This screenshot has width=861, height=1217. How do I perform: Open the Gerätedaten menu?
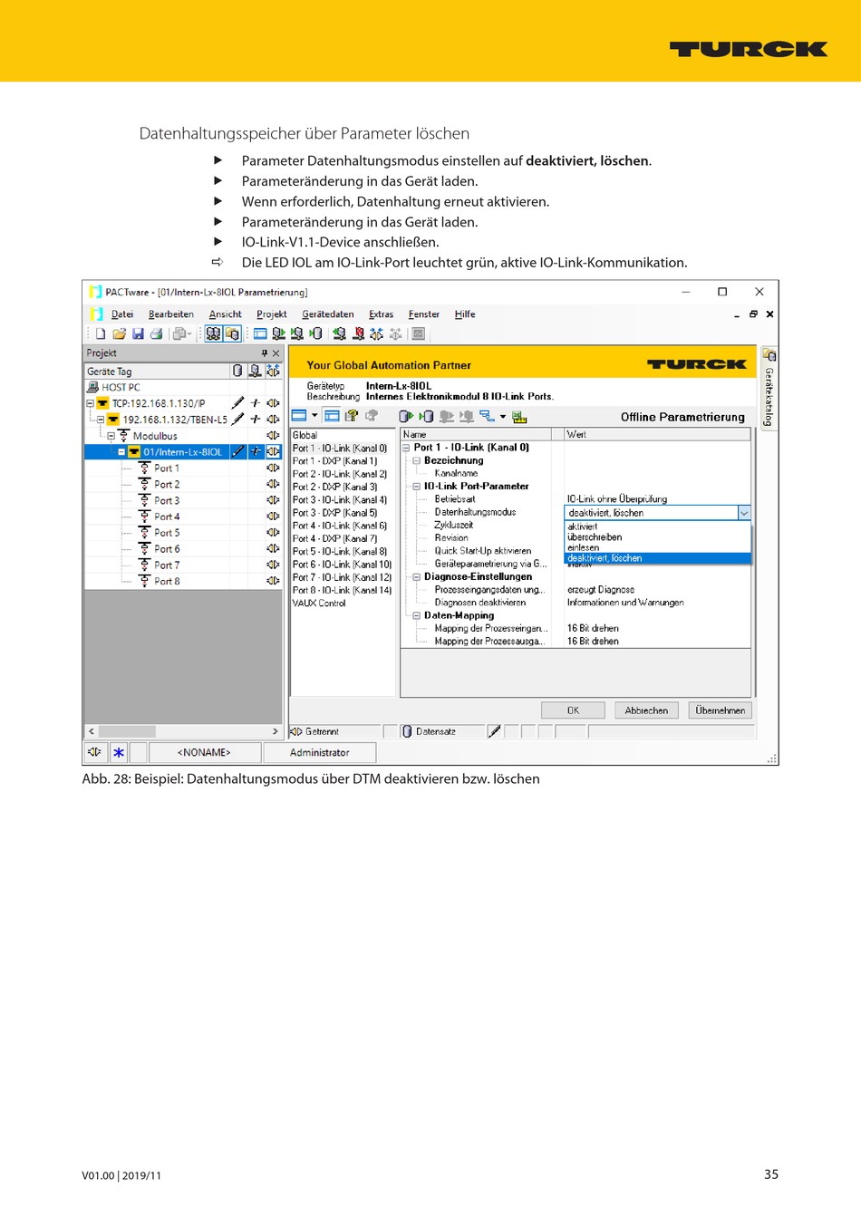tap(328, 314)
